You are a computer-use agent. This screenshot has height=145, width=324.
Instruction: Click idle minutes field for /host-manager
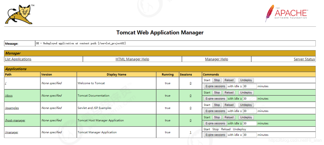point(250,124)
